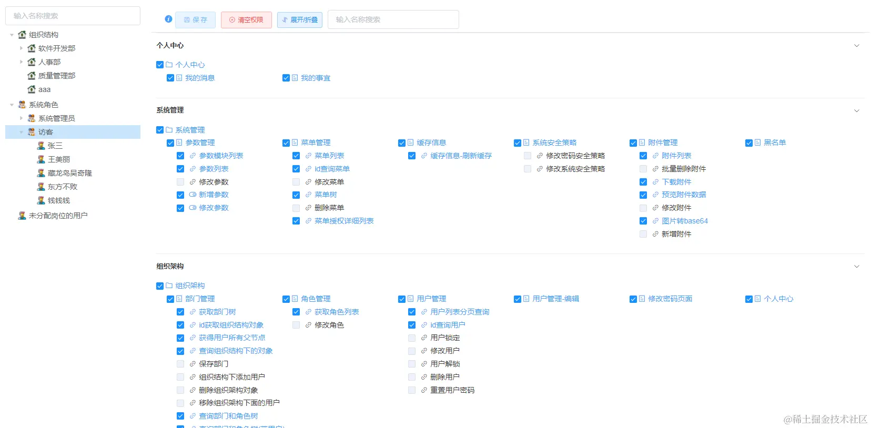Click the 组织结构 house icon

tap(22, 35)
